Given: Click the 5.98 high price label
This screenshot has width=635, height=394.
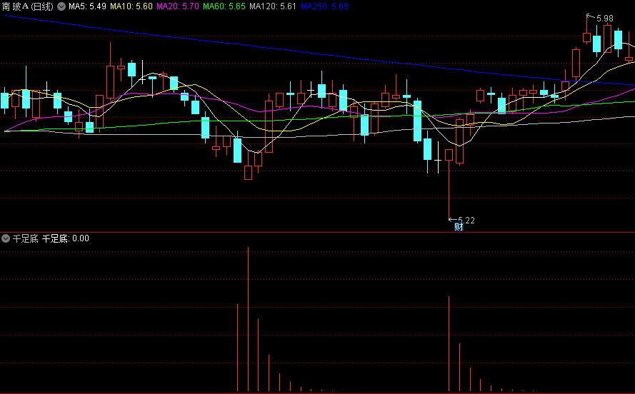Looking at the screenshot, I should pyautogui.click(x=604, y=19).
